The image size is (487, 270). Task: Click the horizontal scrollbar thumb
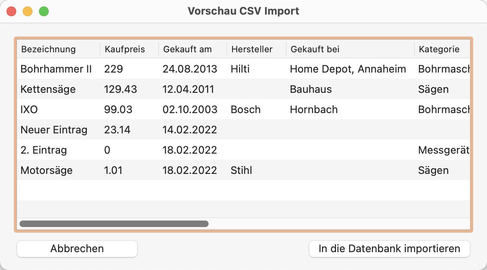click(114, 223)
